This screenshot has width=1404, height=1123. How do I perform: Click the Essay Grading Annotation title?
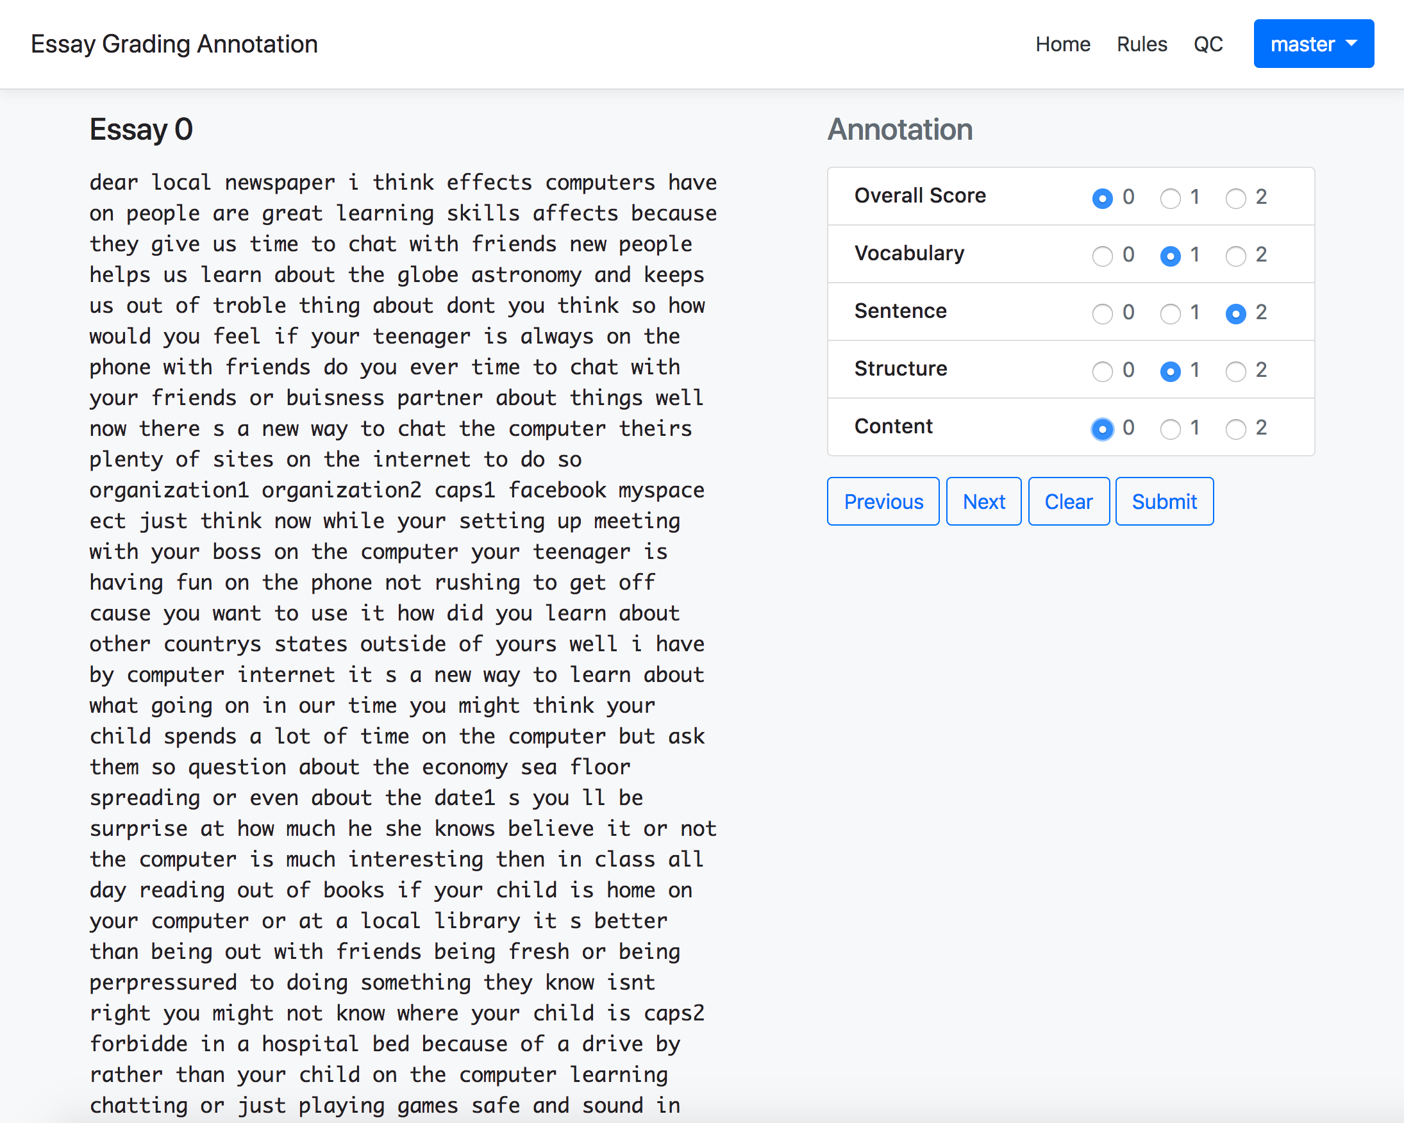tap(174, 44)
